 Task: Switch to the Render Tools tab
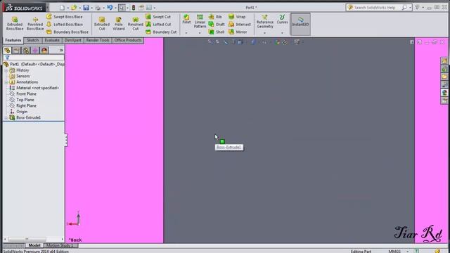[x=98, y=40]
